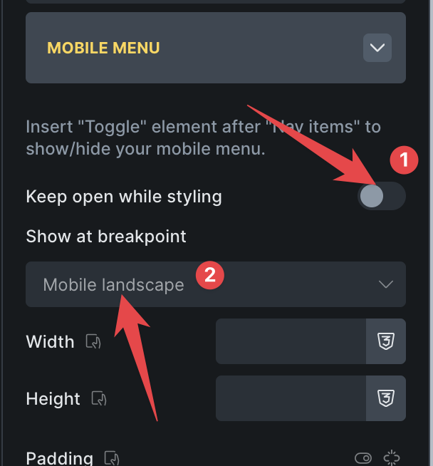This screenshot has width=433, height=466.
Task: Click the responsive icon beside Width label
Action: click(x=93, y=341)
